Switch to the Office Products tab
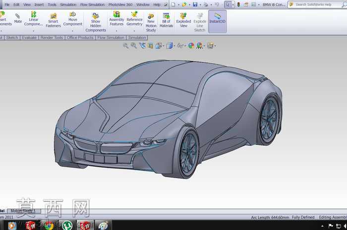Screen dimensions: 347x230 pyautogui.click(x=80, y=38)
